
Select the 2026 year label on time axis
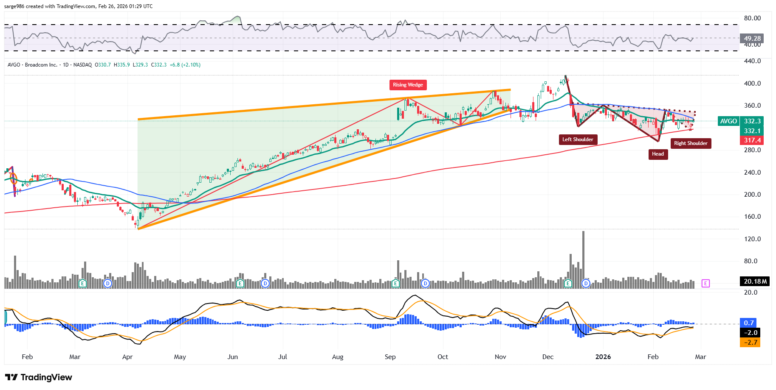point(603,357)
